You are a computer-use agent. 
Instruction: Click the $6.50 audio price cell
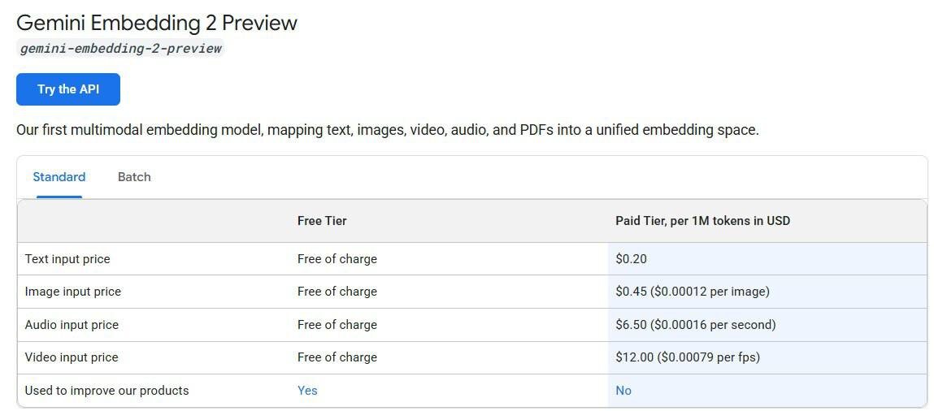(x=695, y=325)
